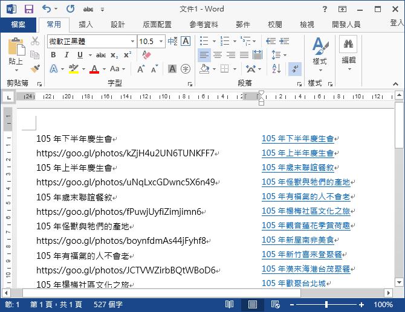This screenshot has width=405, height=312.
Task: Switch to read mode view
Action: click(229, 305)
